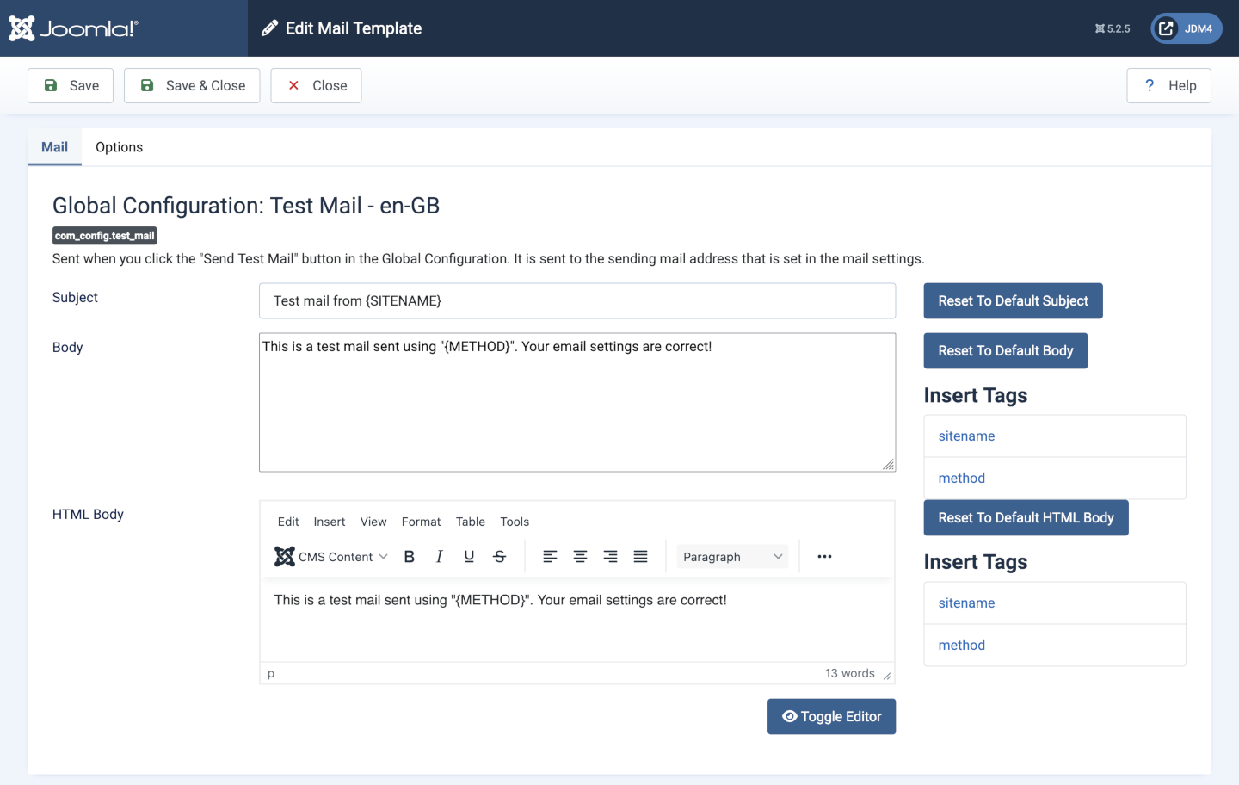1239x785 pixels.
Task: Open the JDM4 site preview link
Action: [x=1187, y=28]
